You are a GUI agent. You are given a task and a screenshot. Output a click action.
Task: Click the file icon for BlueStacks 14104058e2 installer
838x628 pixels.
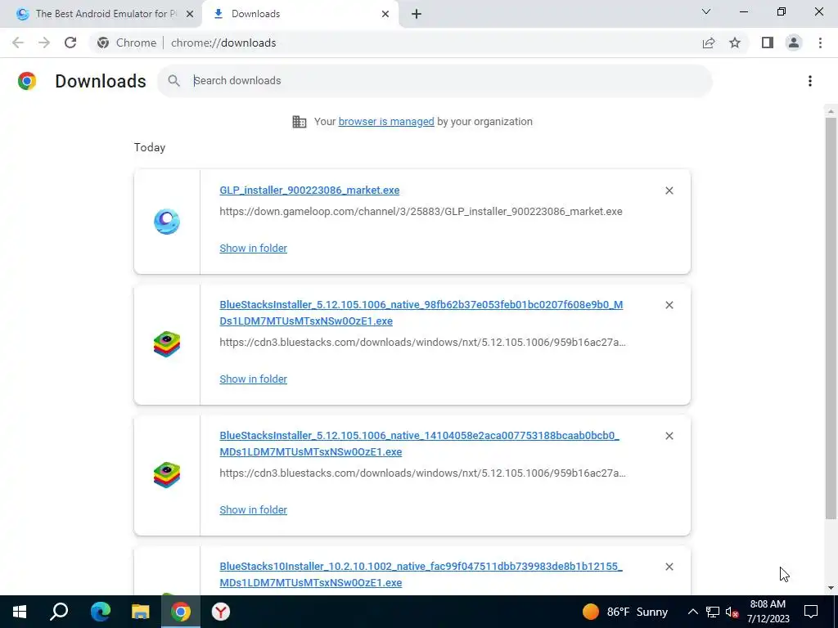tap(167, 475)
